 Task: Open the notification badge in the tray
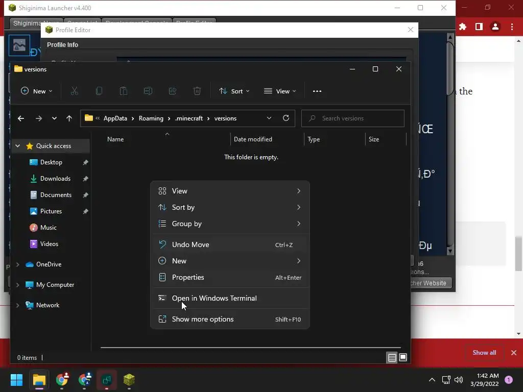(x=509, y=380)
